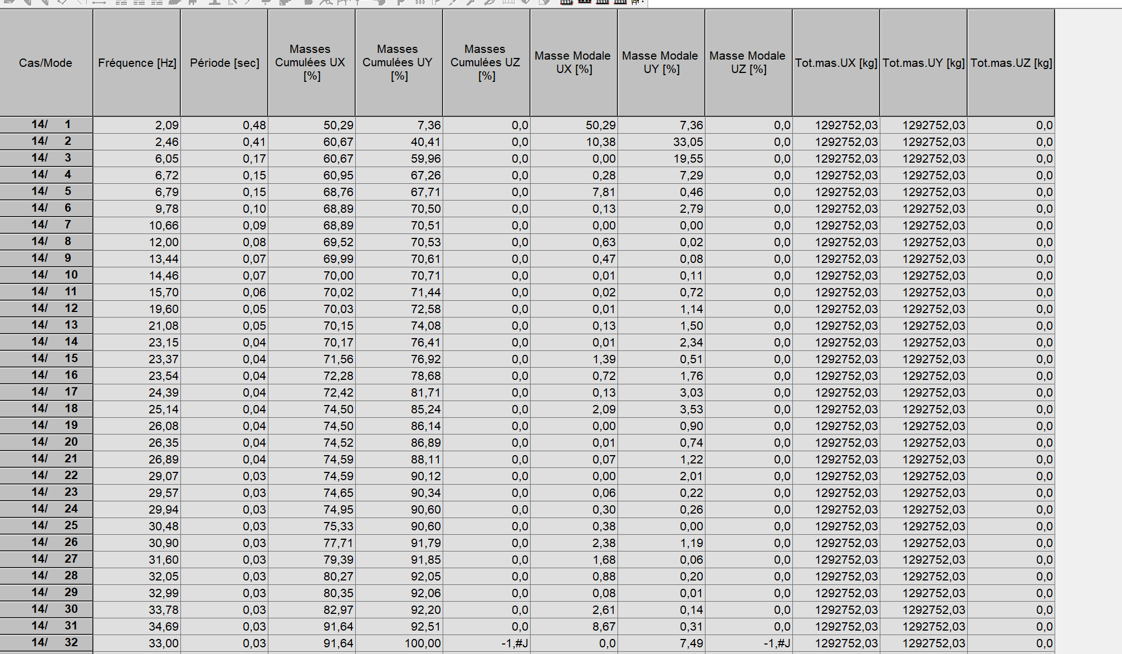Click cumulative UX value 68,76 in mode 5
This screenshot has width=1122, height=654.
coord(312,192)
